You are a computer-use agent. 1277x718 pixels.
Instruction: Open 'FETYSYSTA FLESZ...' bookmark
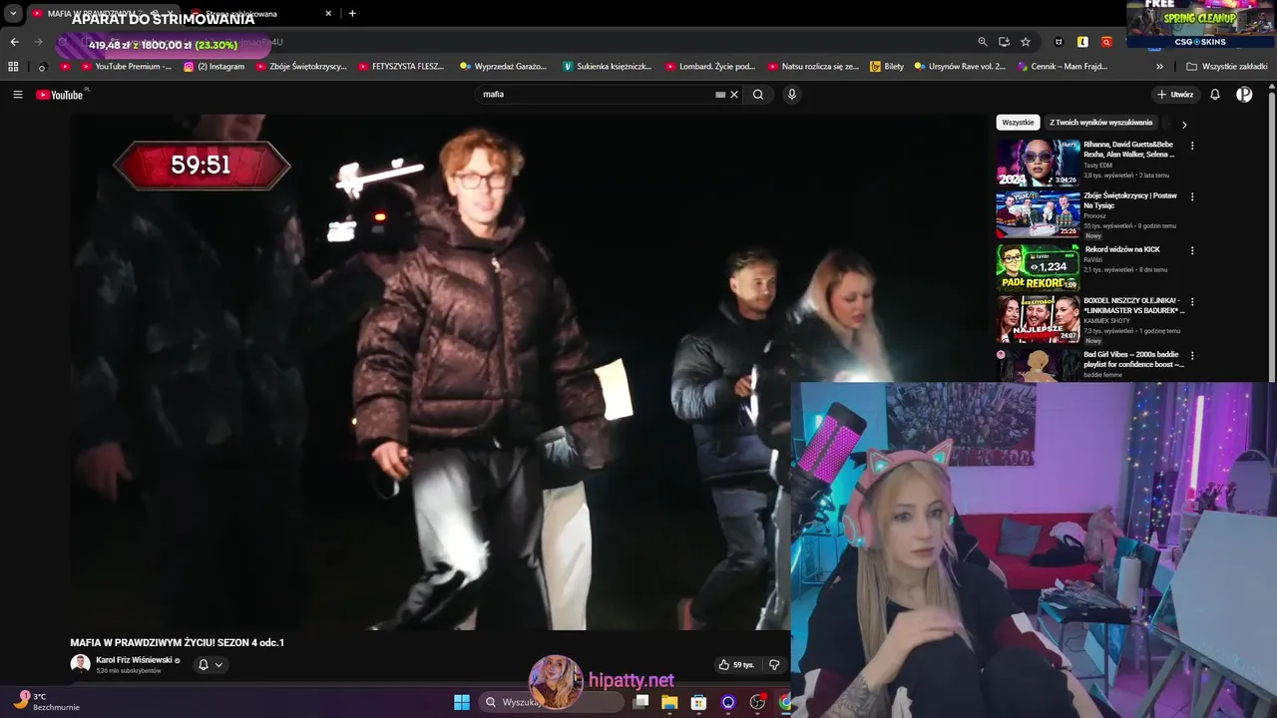click(400, 67)
